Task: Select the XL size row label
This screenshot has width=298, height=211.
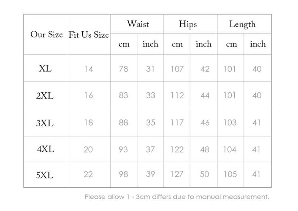Action: (45, 69)
